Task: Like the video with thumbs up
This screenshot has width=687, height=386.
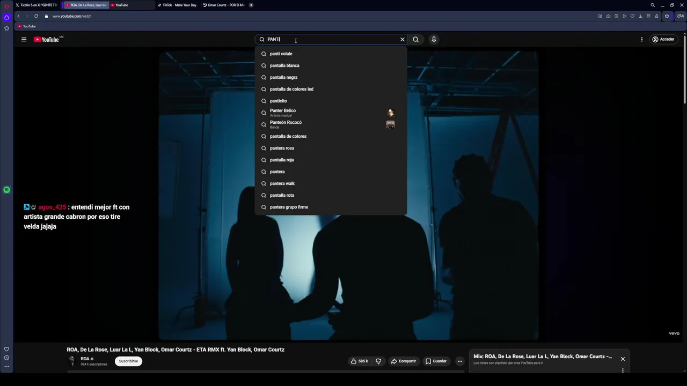Action: (359, 361)
